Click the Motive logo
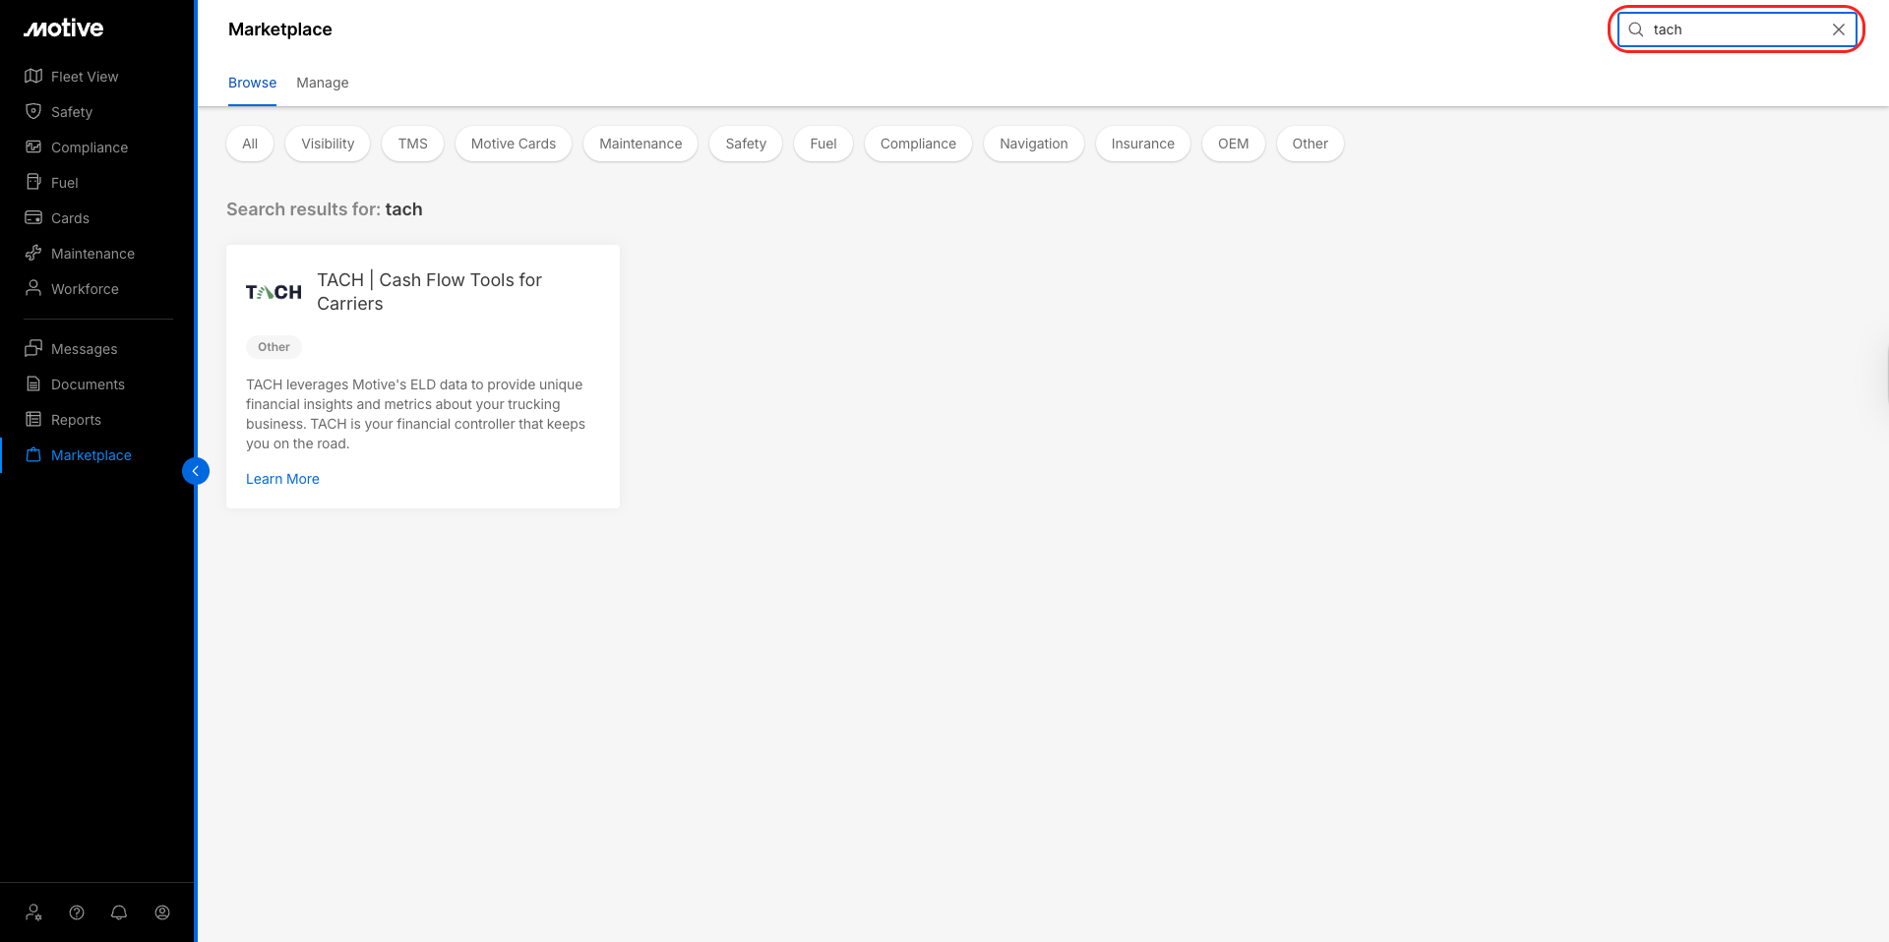Viewport: 1889px width, 942px height. (x=64, y=29)
